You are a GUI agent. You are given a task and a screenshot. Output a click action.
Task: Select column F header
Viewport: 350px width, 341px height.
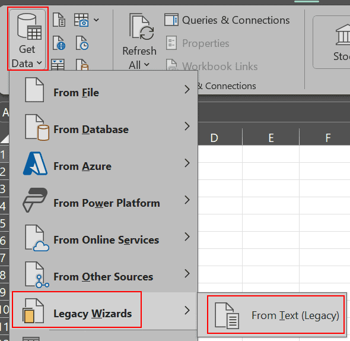click(x=324, y=137)
